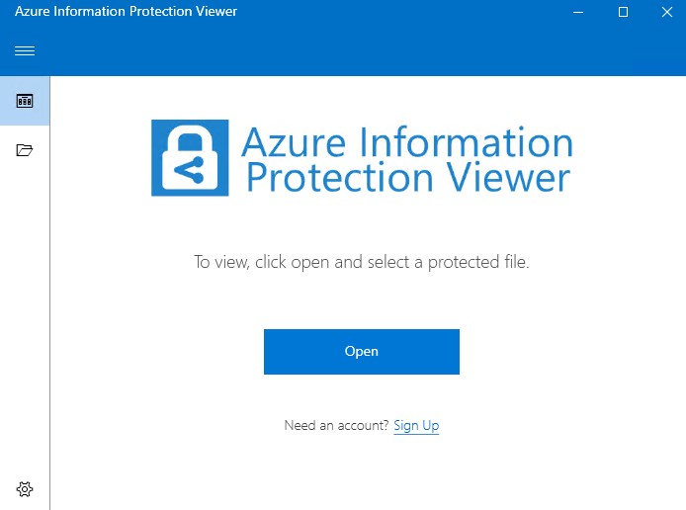Screen dimensions: 686x510
Task: Open settings via the gear icon
Action: pyautogui.click(x=25, y=488)
